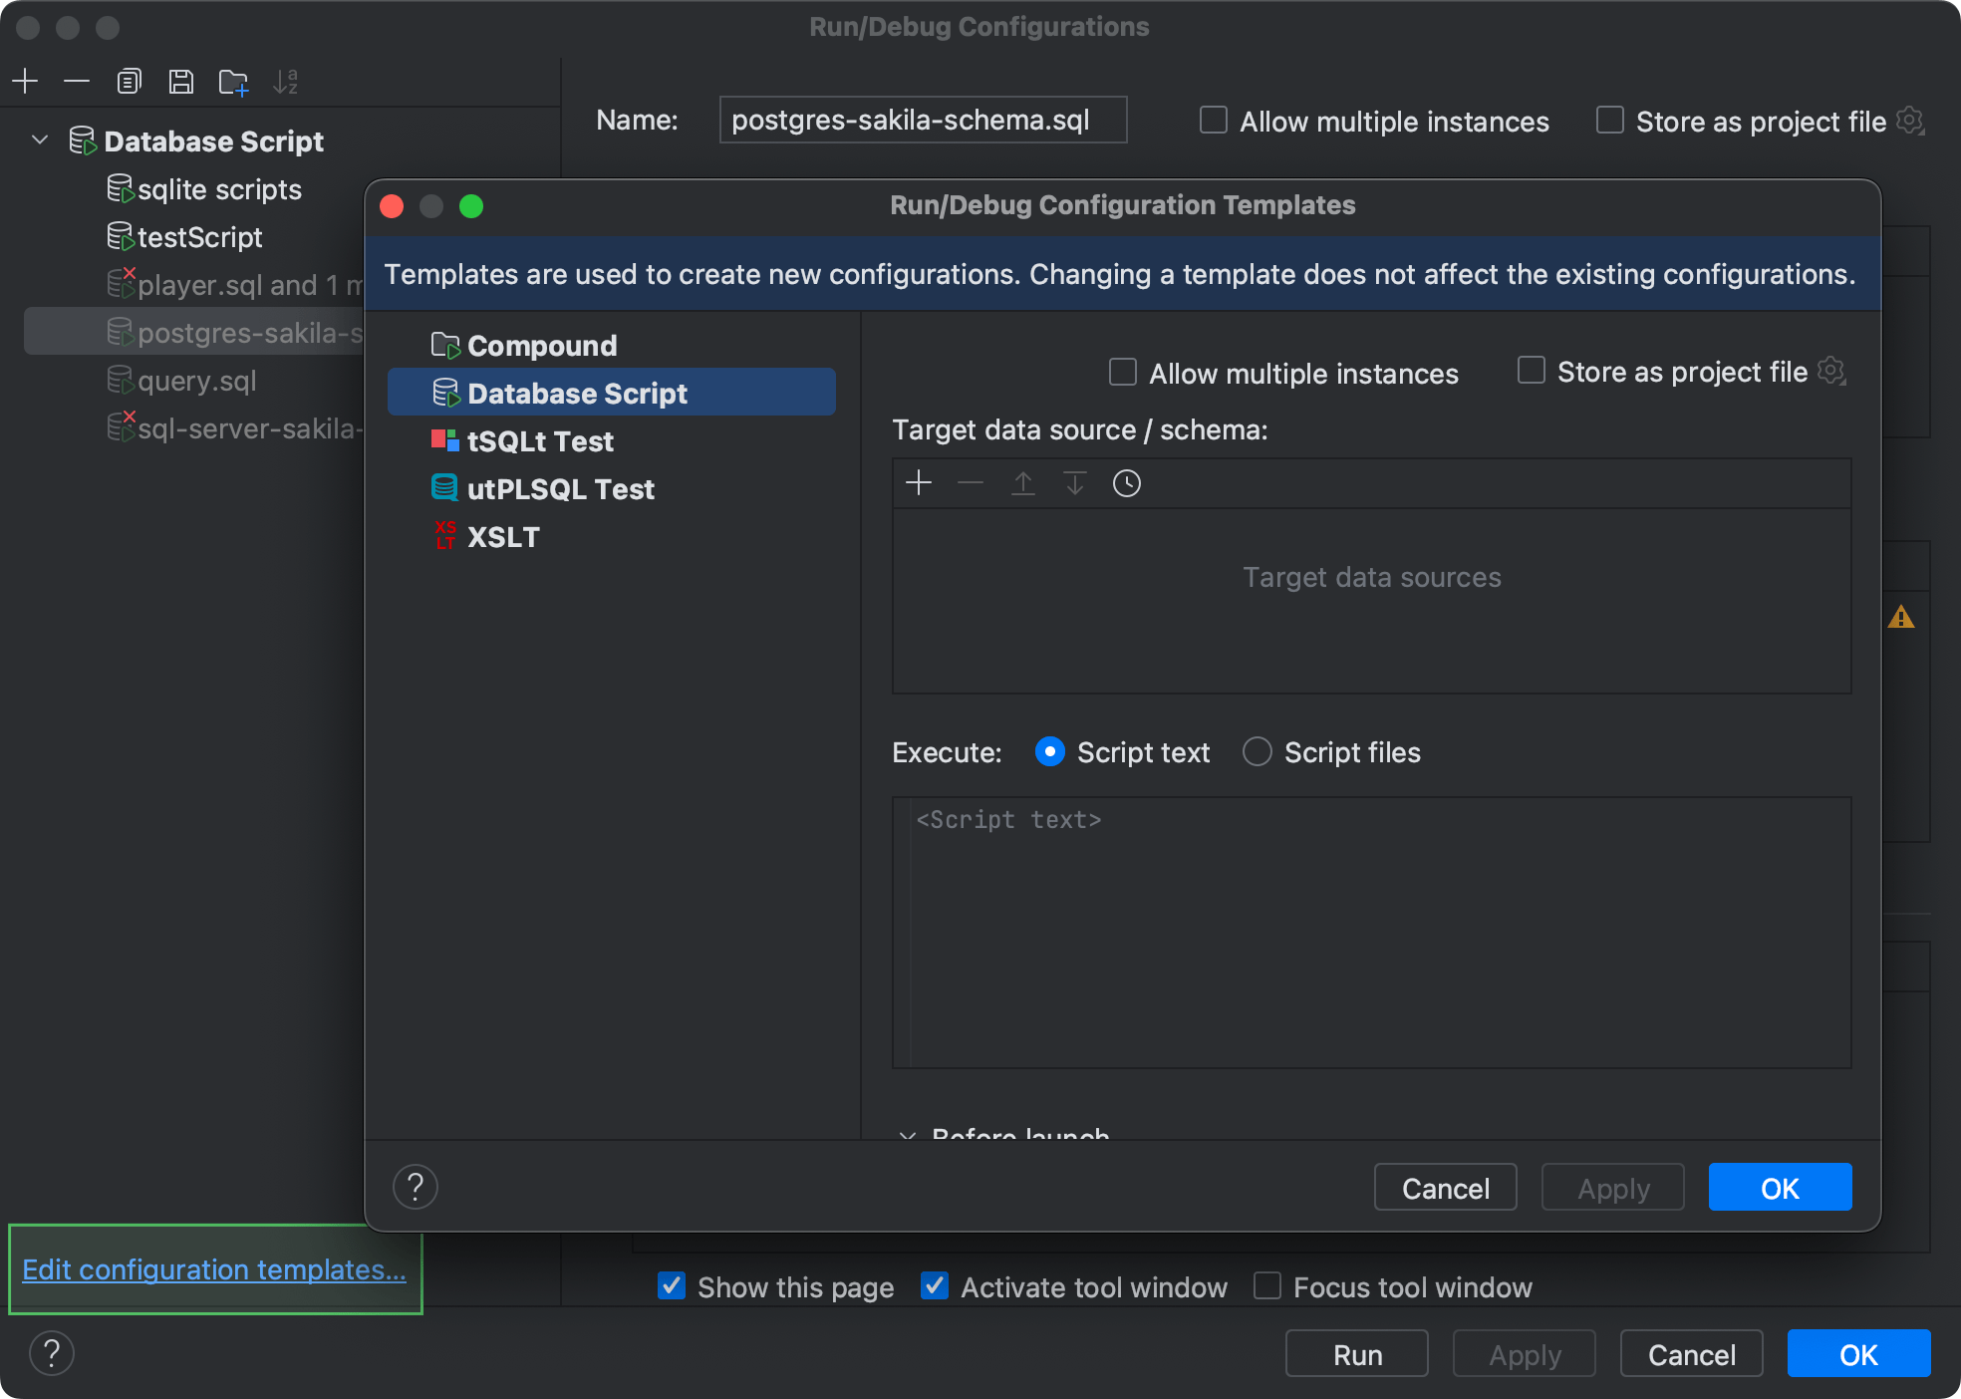1961x1399 pixels.
Task: Sort configurations alphabetically
Action: coord(287,81)
